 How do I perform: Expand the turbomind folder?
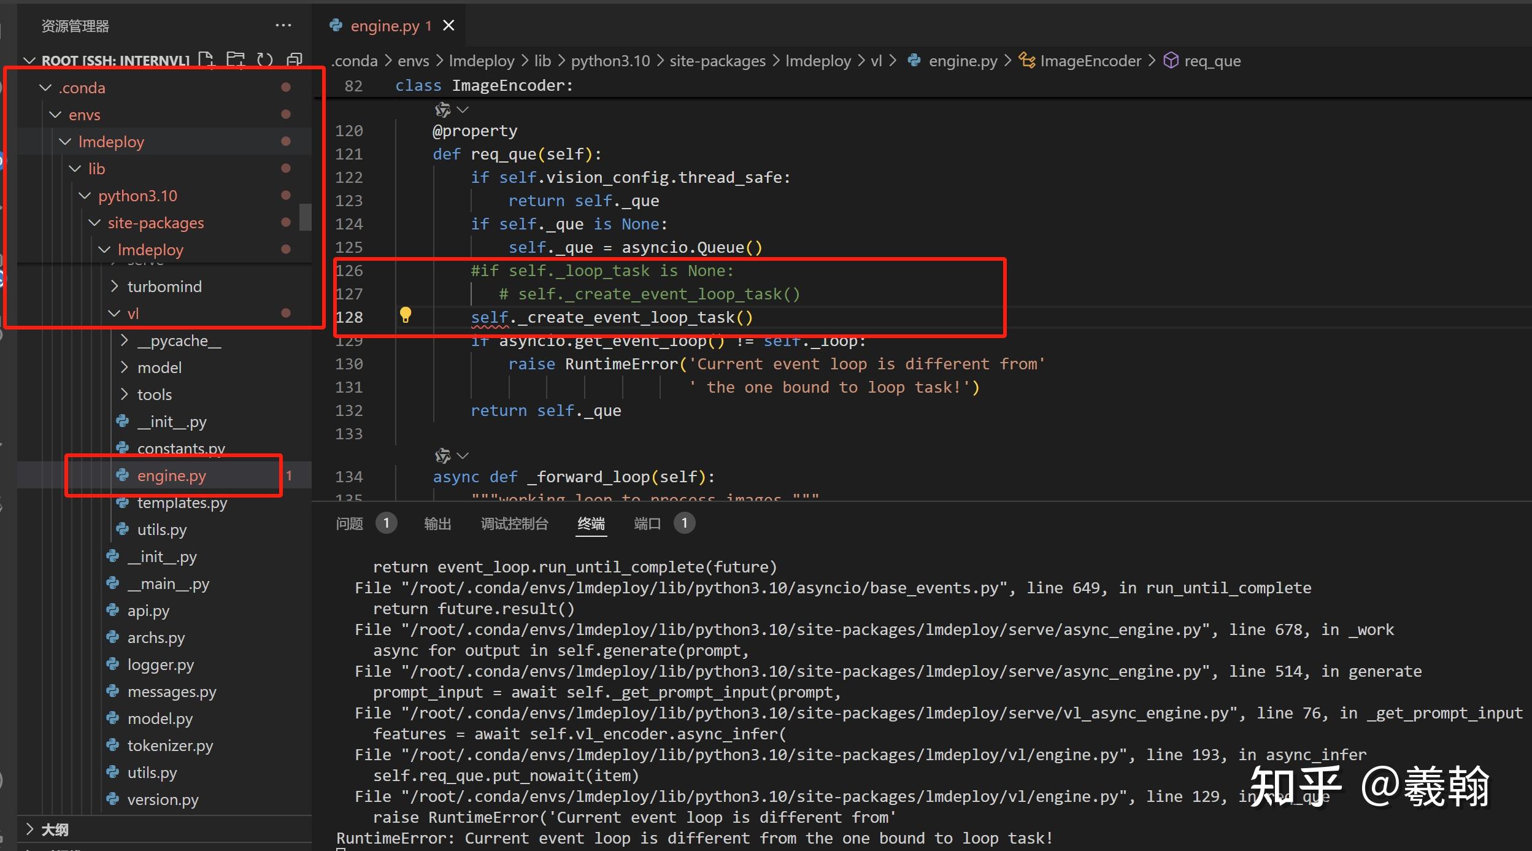click(164, 287)
